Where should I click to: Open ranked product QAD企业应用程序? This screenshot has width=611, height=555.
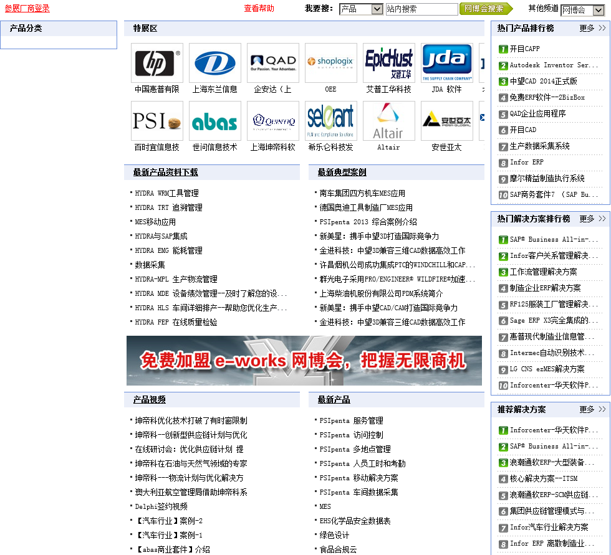tap(537, 113)
